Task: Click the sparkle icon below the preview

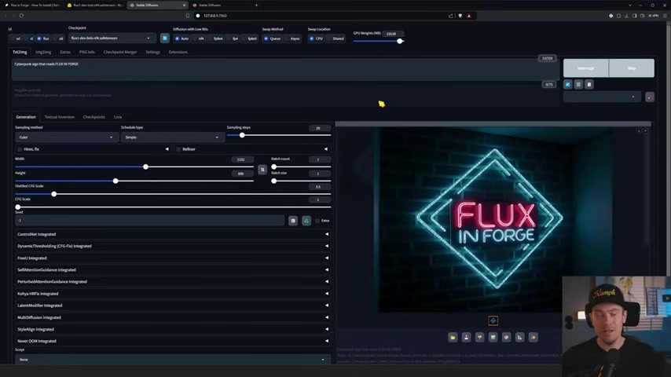Action: click(x=533, y=337)
